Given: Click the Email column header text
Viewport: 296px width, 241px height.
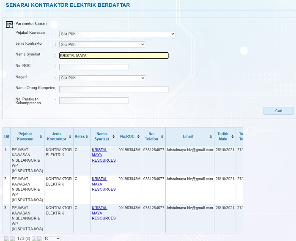Looking at the screenshot, I should point(188,136).
